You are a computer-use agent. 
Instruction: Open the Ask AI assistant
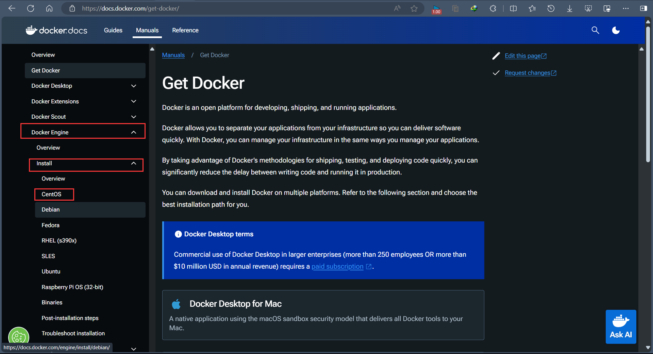[621, 327]
